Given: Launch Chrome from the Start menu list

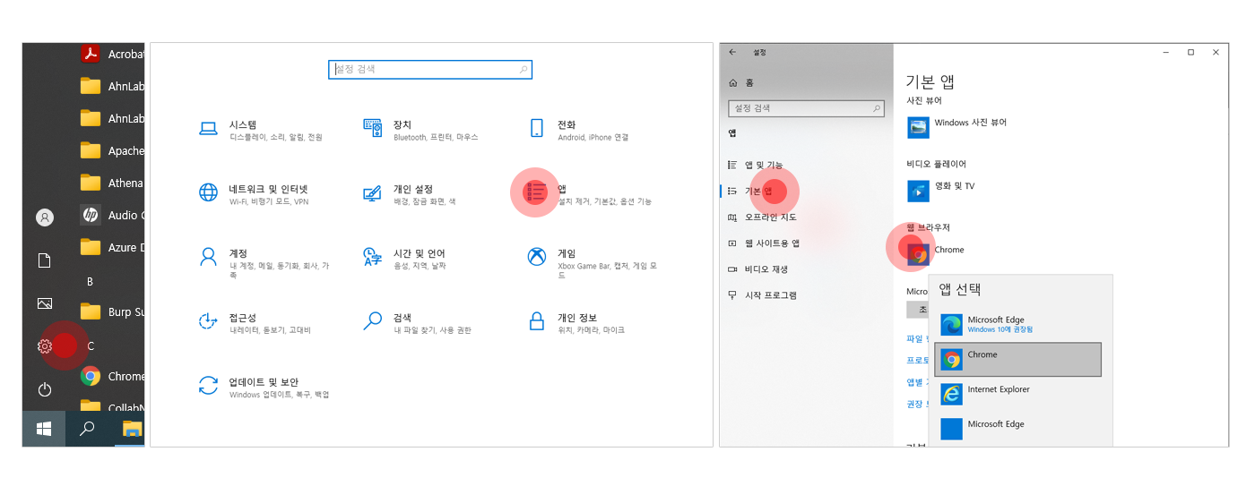Looking at the screenshot, I should pyautogui.click(x=111, y=376).
